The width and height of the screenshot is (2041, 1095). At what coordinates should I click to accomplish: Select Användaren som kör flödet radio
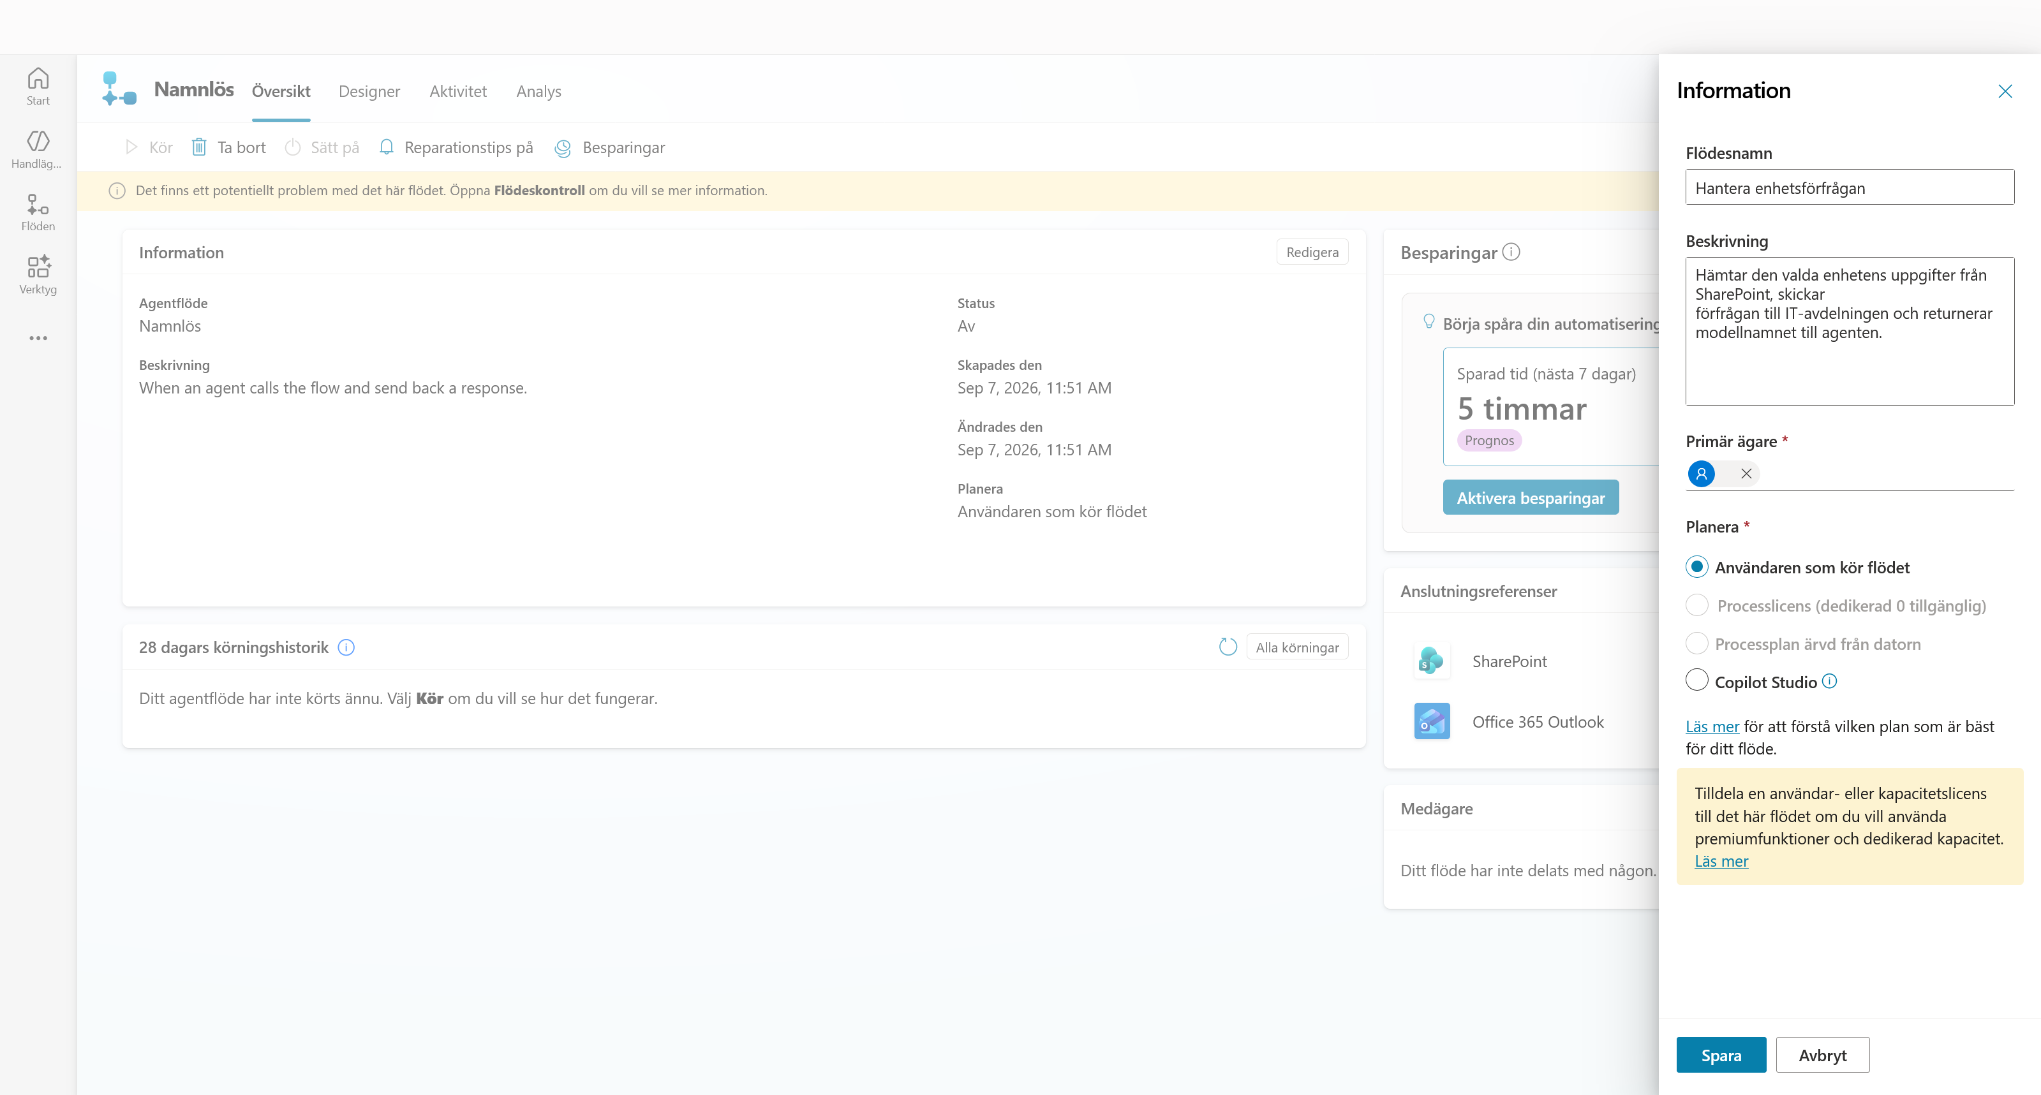(1696, 567)
